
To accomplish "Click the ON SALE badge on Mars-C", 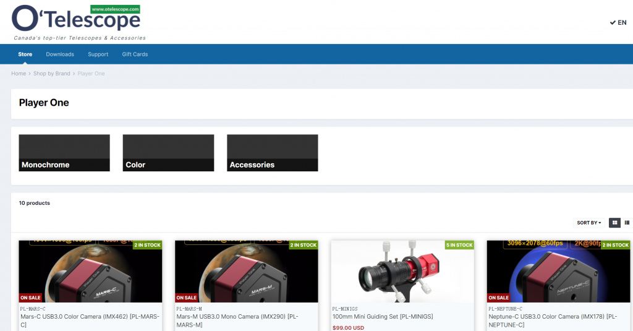I will tap(30, 298).
